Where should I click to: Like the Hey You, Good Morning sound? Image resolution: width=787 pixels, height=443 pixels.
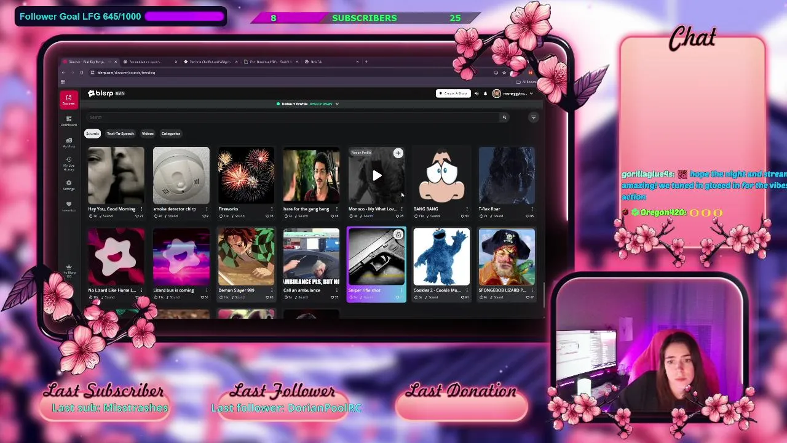[x=138, y=216]
